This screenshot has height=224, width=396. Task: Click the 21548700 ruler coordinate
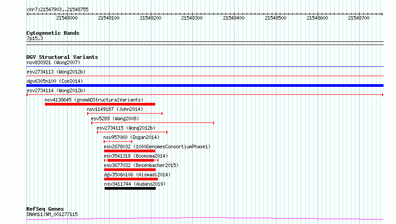click(x=359, y=18)
